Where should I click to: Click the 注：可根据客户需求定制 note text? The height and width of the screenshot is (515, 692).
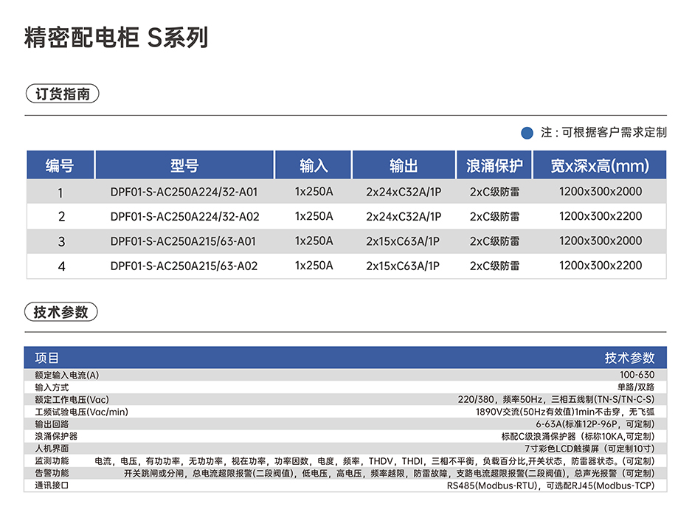(x=603, y=133)
